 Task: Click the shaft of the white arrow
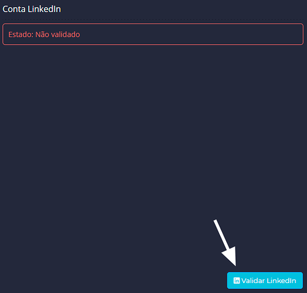coord(221,234)
